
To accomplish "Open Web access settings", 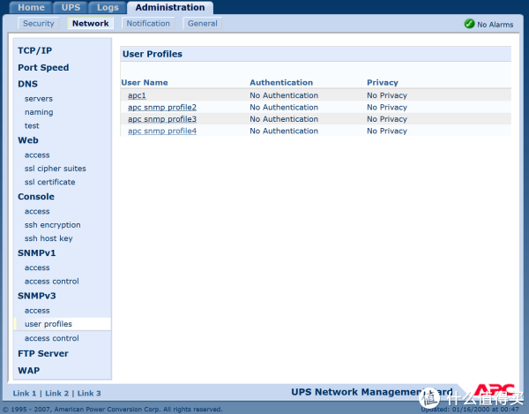I will point(37,155).
